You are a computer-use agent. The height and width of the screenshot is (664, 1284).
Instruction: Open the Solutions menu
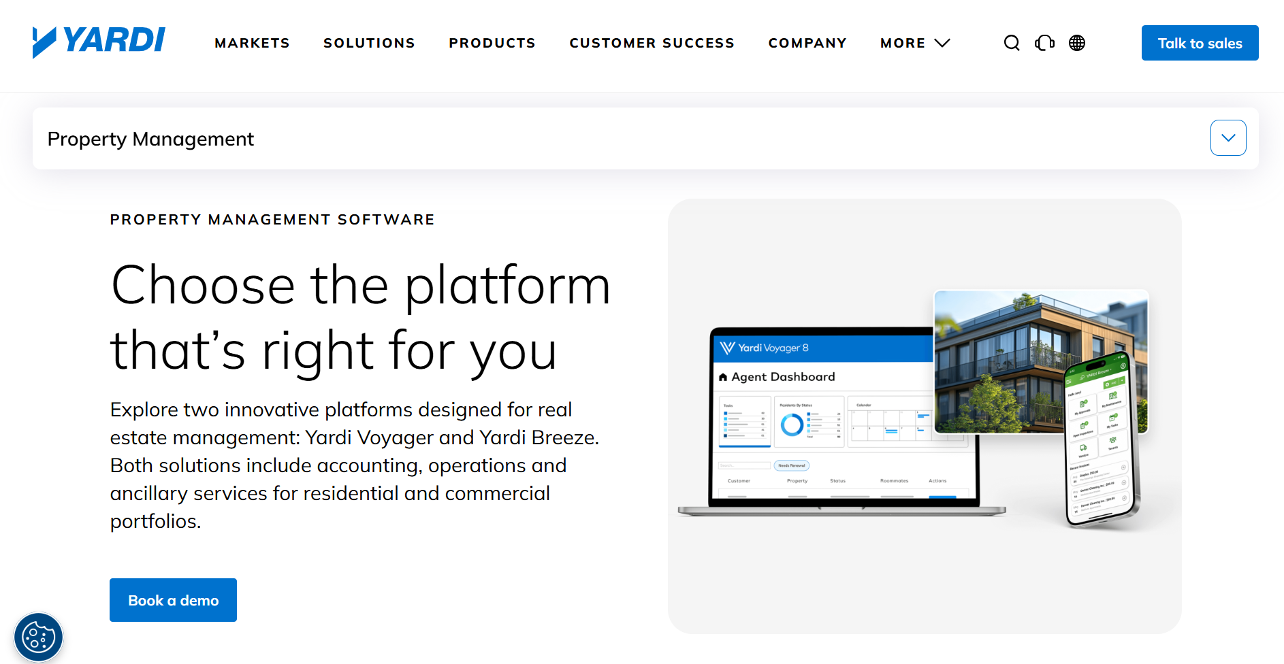369,43
